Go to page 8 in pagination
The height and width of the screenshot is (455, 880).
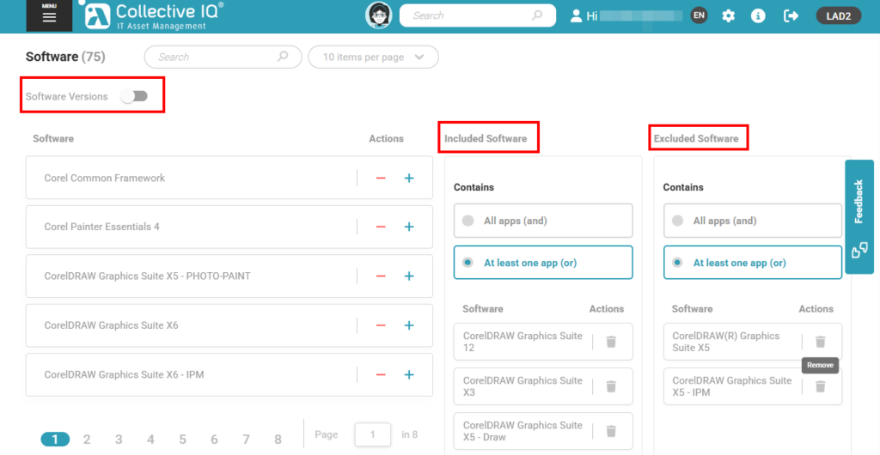tap(278, 440)
